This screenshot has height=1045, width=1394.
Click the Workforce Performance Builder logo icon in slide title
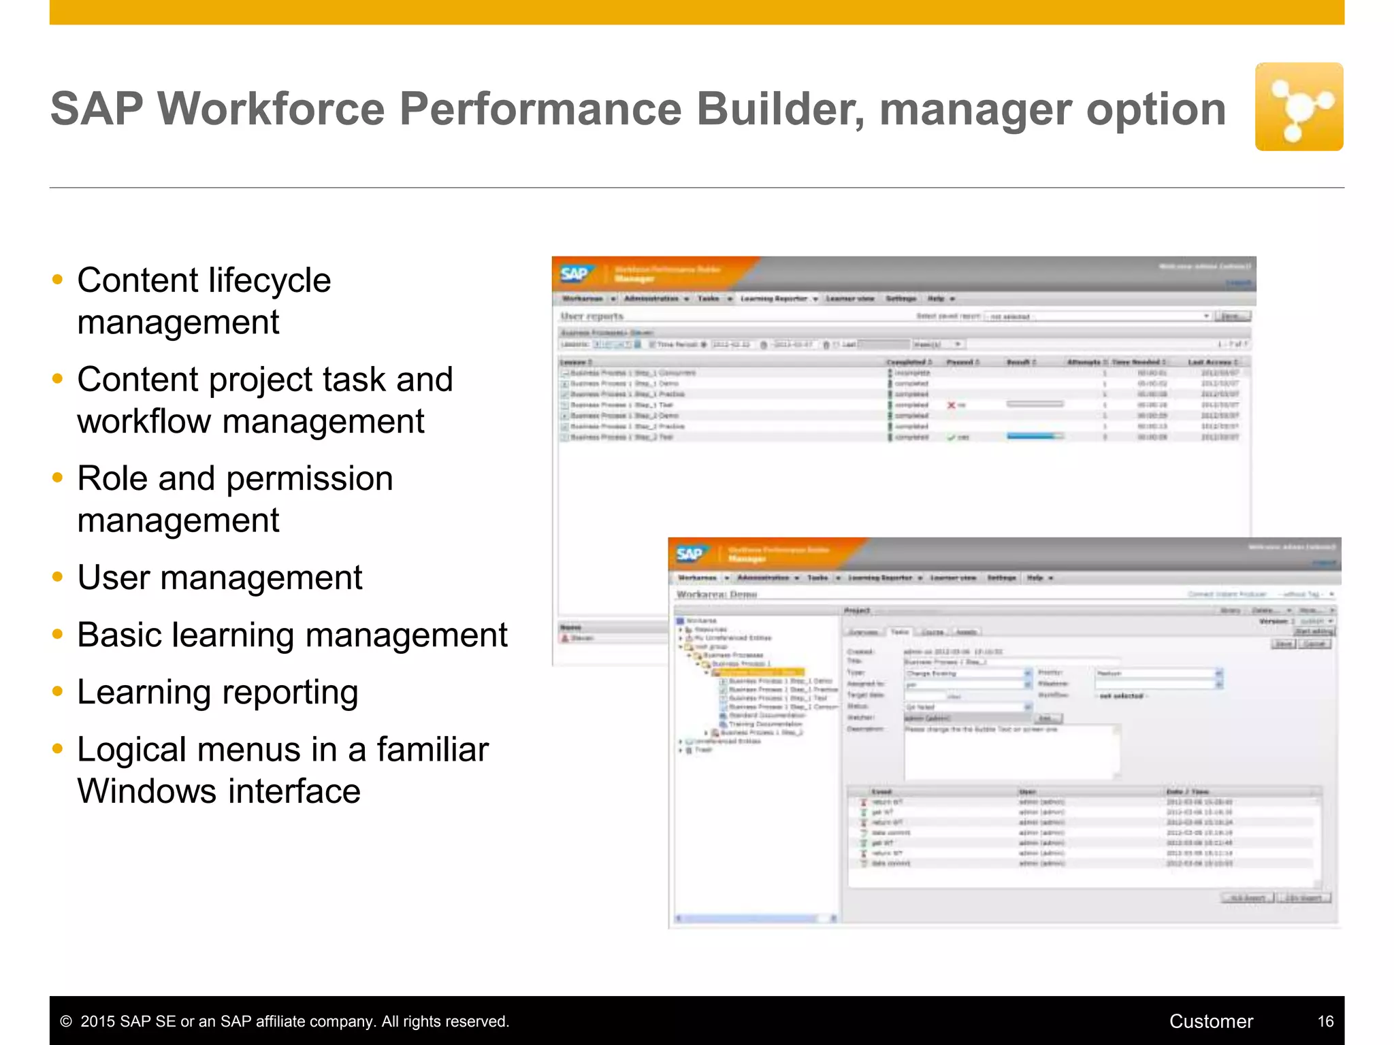(x=1298, y=107)
